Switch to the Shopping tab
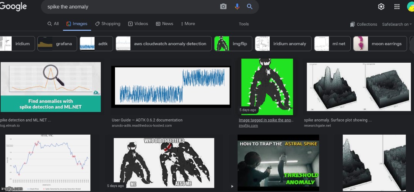Image resolution: width=414 pixels, height=192 pixels. coord(108,24)
